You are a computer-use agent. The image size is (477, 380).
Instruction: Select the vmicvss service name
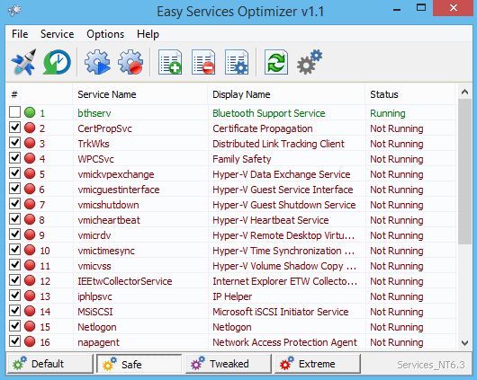(94, 266)
